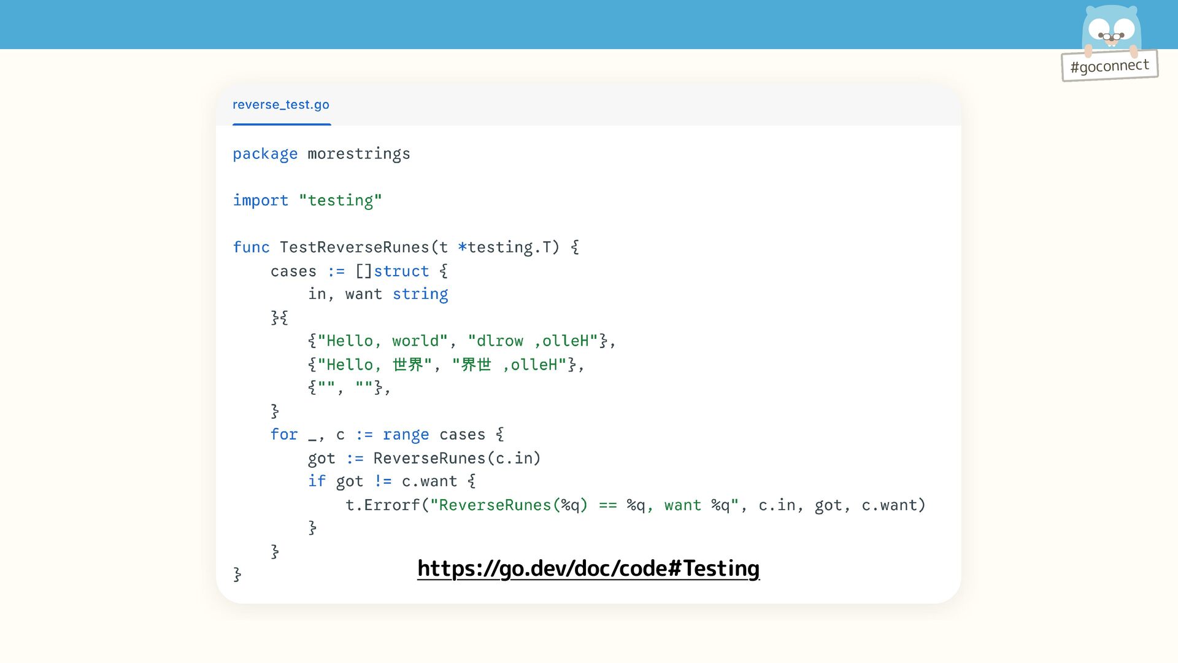This screenshot has width=1178, height=663.
Task: Click the range keyword in the for loop
Action: [406, 435]
